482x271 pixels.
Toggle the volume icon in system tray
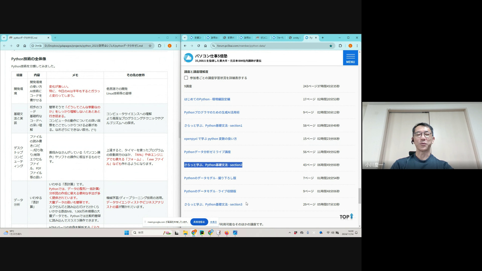click(332, 233)
